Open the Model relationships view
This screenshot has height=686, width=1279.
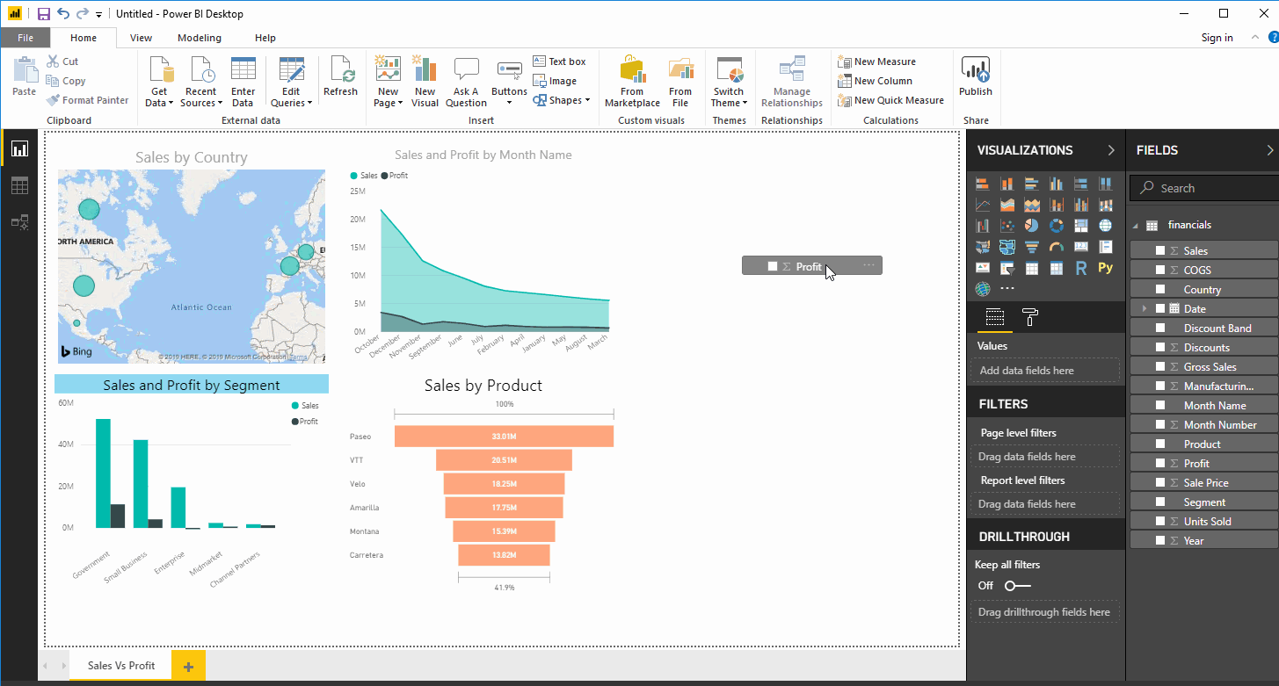[x=19, y=222]
